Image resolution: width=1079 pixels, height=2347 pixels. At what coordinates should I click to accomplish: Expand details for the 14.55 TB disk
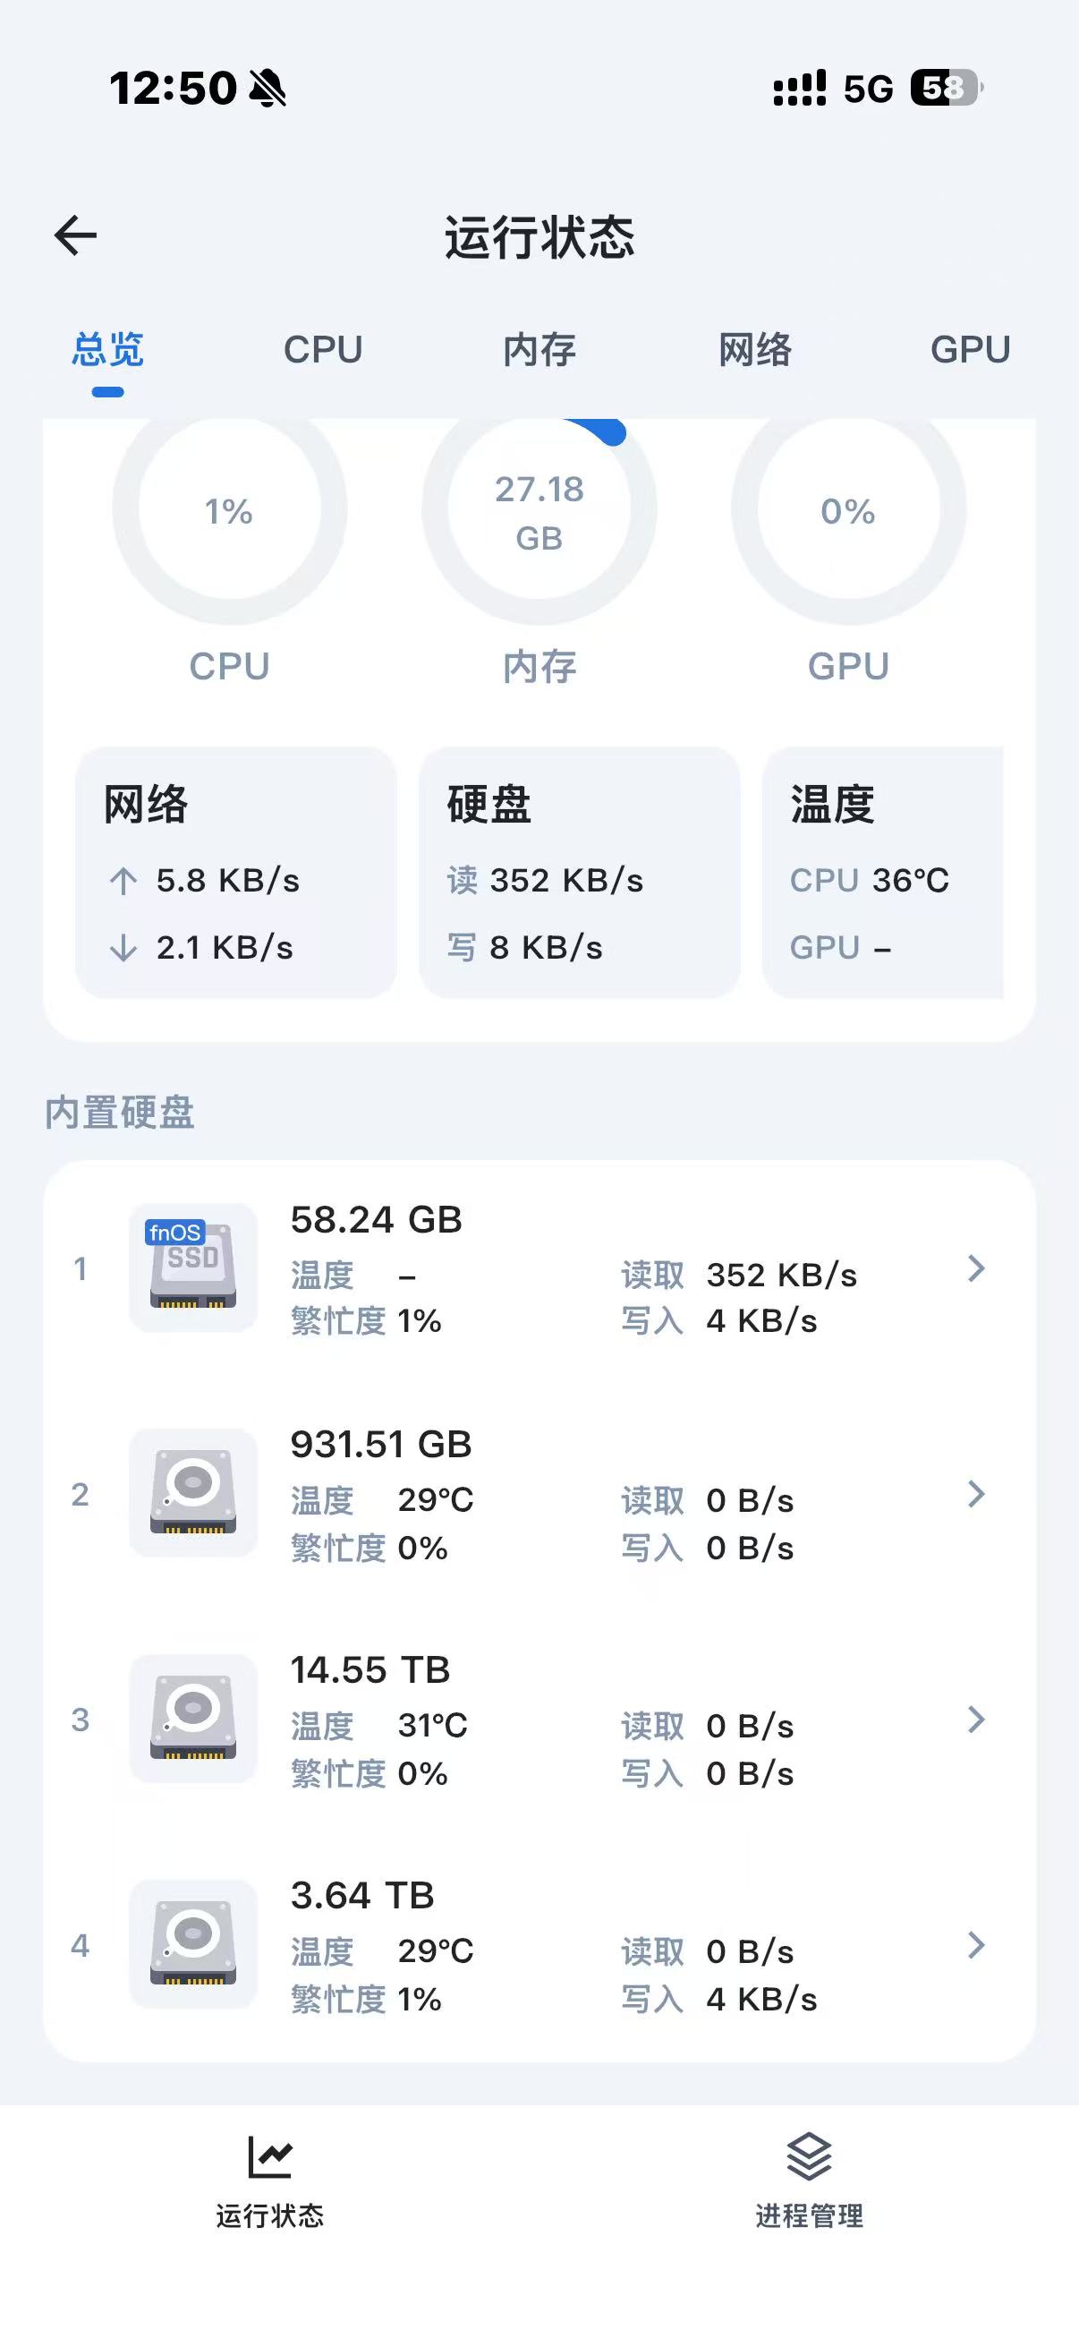pos(976,1720)
